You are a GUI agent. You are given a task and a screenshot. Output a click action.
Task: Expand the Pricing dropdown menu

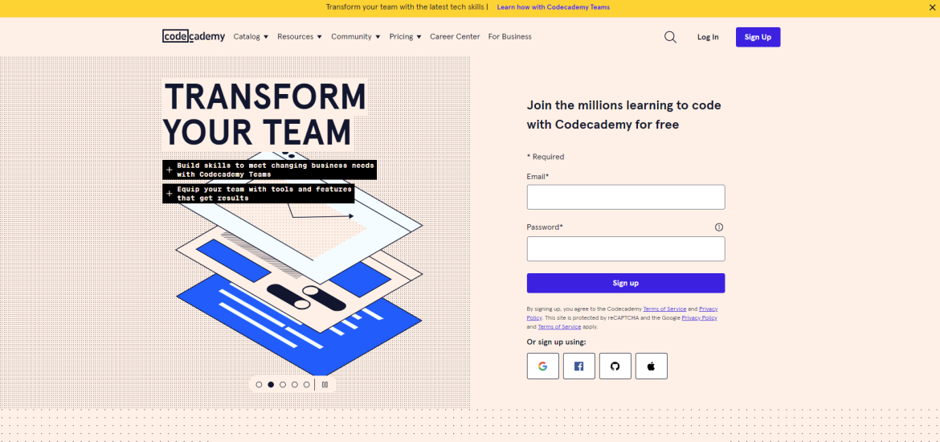coord(405,37)
